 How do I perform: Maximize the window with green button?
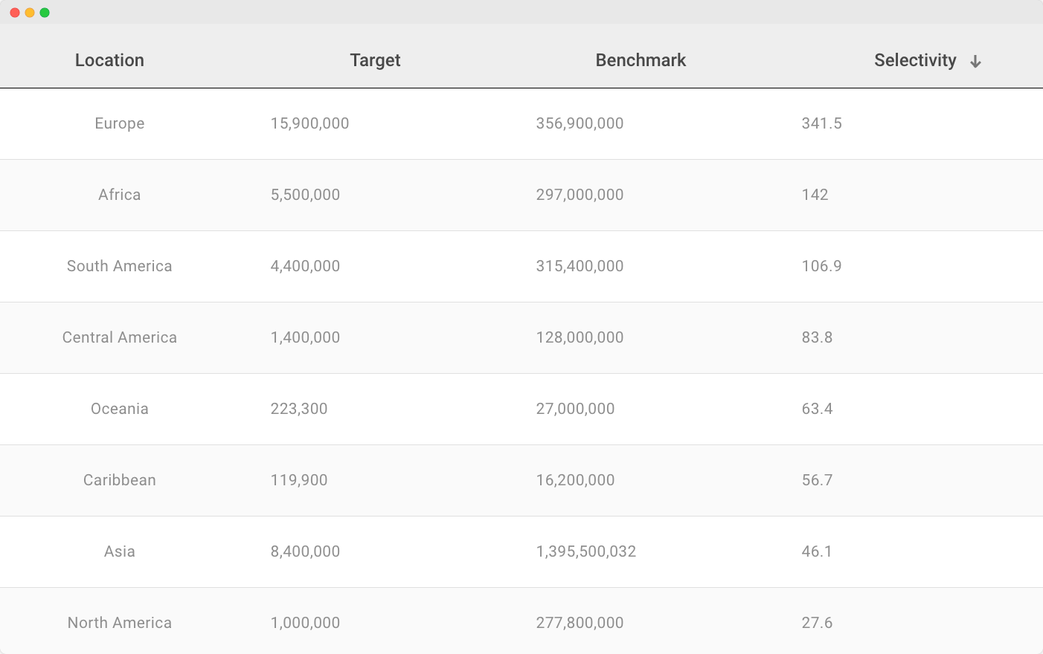[45, 13]
